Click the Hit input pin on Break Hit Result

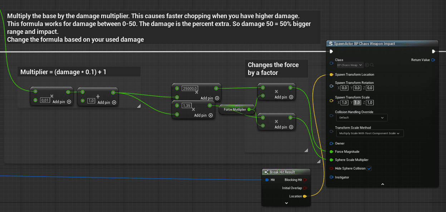click(x=267, y=180)
